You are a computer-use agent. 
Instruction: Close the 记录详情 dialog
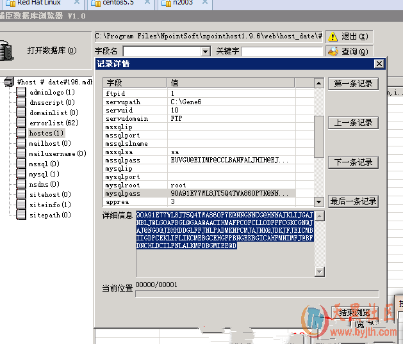pos(379,64)
